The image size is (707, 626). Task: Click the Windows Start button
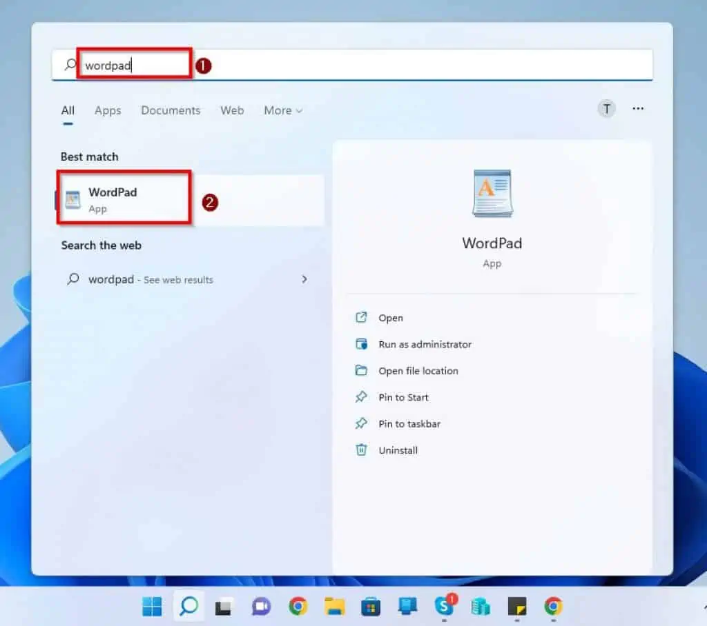(x=151, y=607)
